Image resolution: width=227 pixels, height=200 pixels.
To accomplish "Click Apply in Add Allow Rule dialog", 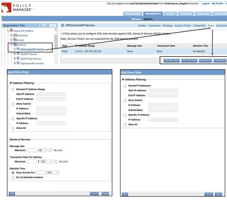I will coord(105,194).
